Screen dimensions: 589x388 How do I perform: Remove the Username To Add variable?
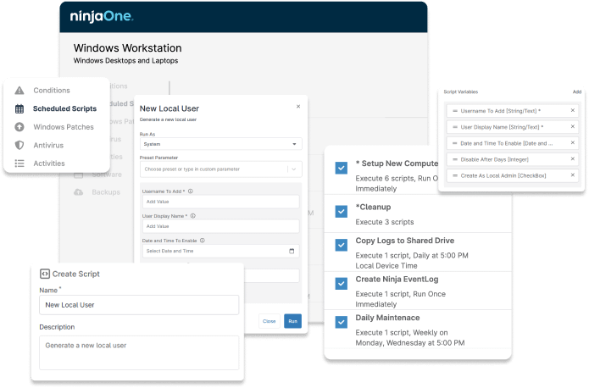click(573, 110)
